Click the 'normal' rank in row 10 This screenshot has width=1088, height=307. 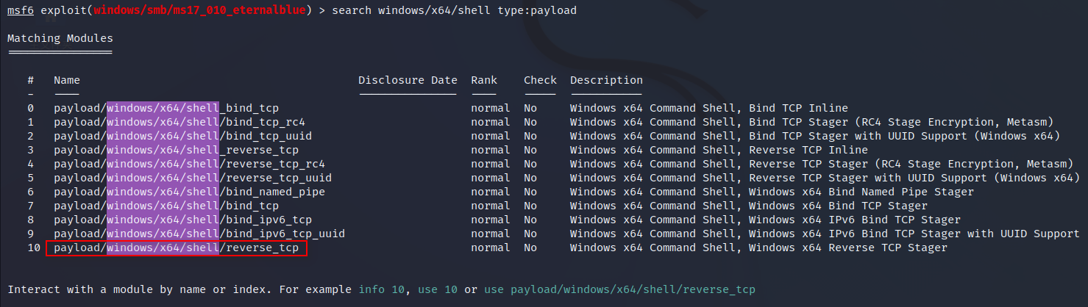[491, 248]
